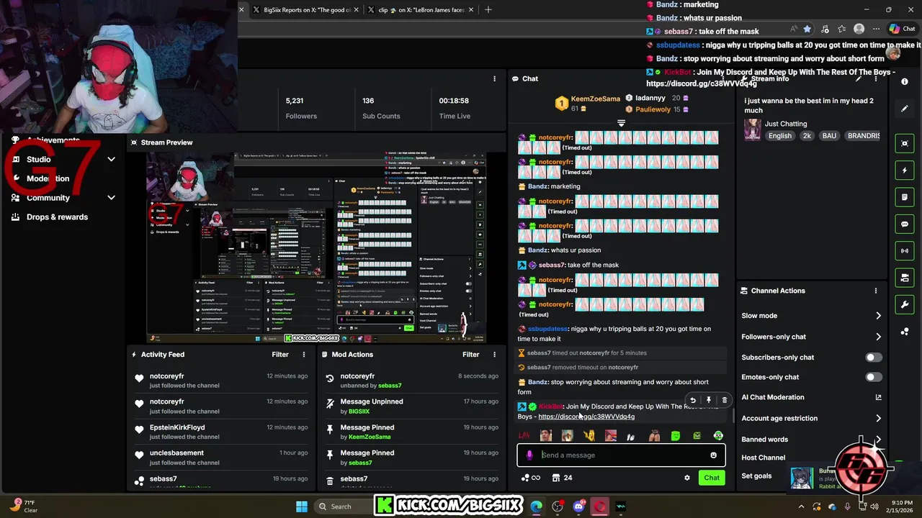Click the purple microphone icon in message box
This screenshot has height=518, width=922.
[529, 455]
